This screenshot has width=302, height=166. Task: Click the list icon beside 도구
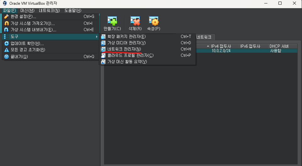(x=6, y=36)
